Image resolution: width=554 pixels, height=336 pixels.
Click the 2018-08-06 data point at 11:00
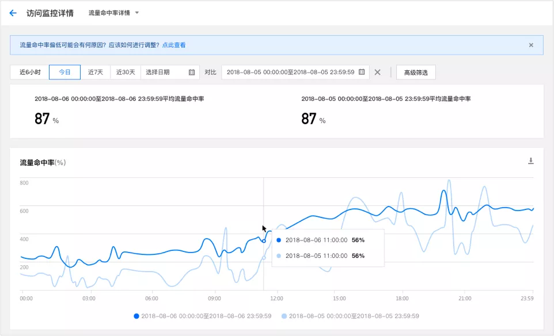(264, 241)
